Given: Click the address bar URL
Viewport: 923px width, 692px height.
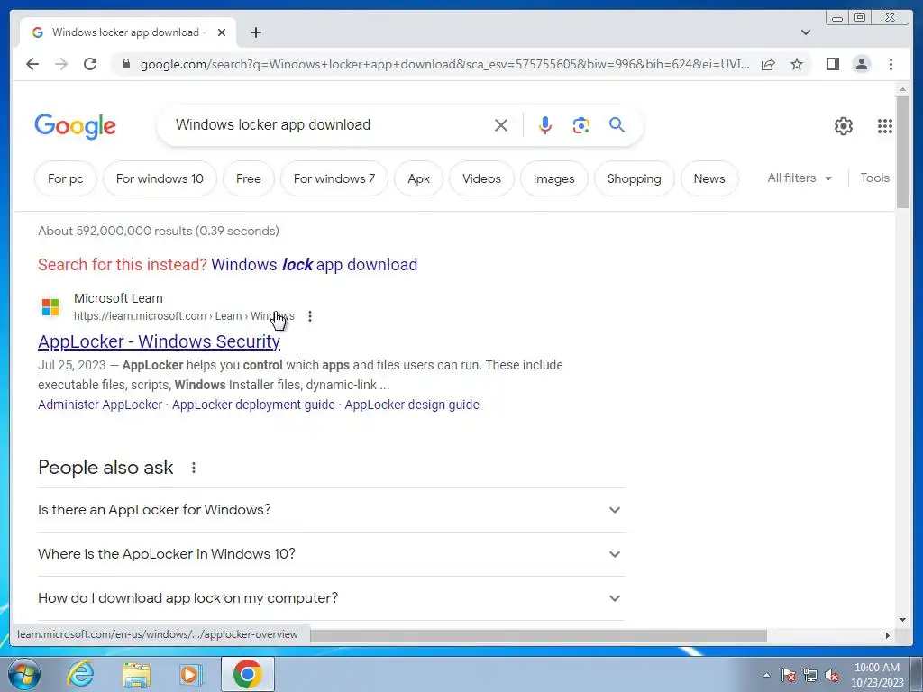Looking at the screenshot, I should [x=444, y=64].
